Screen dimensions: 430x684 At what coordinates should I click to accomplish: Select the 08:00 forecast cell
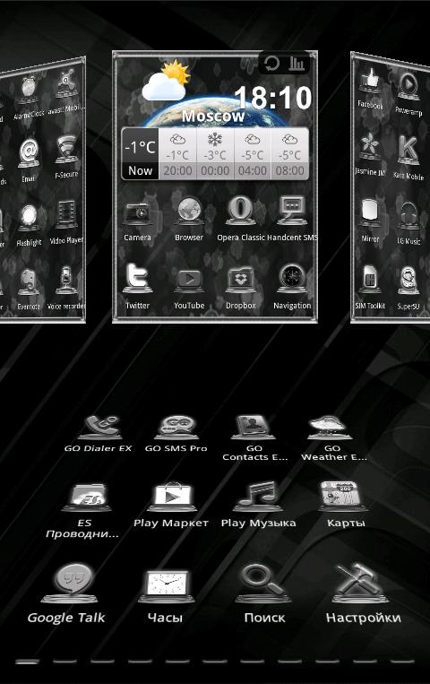pyautogui.click(x=290, y=153)
